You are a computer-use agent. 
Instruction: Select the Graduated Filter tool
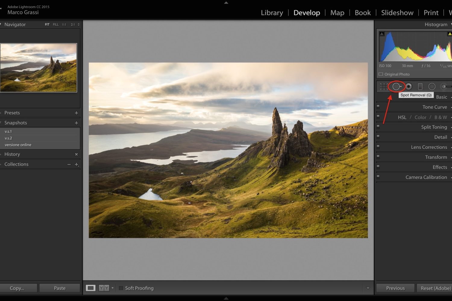[x=420, y=86]
